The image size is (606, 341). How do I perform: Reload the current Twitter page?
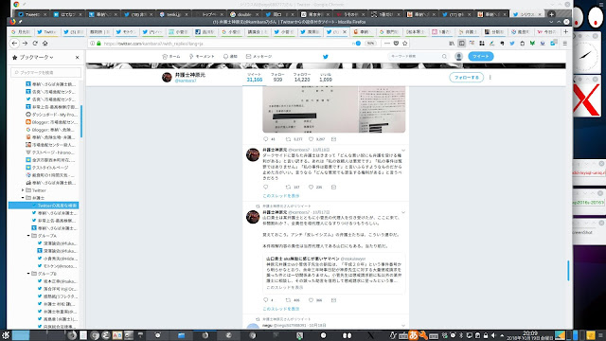35,44
